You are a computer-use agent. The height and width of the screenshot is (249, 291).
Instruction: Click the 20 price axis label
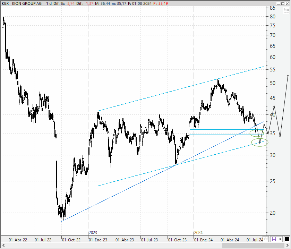pyautogui.click(x=272, y=213)
